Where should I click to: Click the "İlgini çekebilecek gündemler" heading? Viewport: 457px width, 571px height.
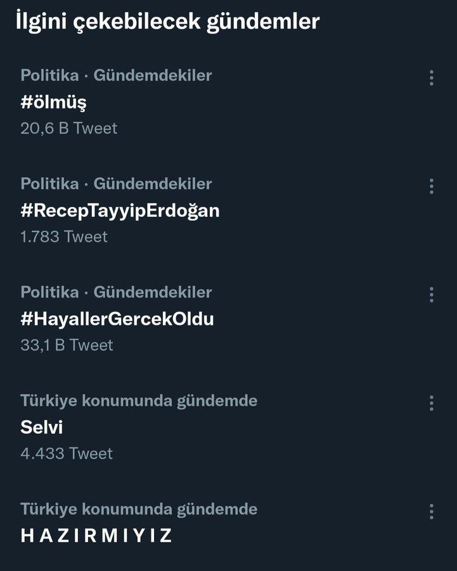coord(167,22)
